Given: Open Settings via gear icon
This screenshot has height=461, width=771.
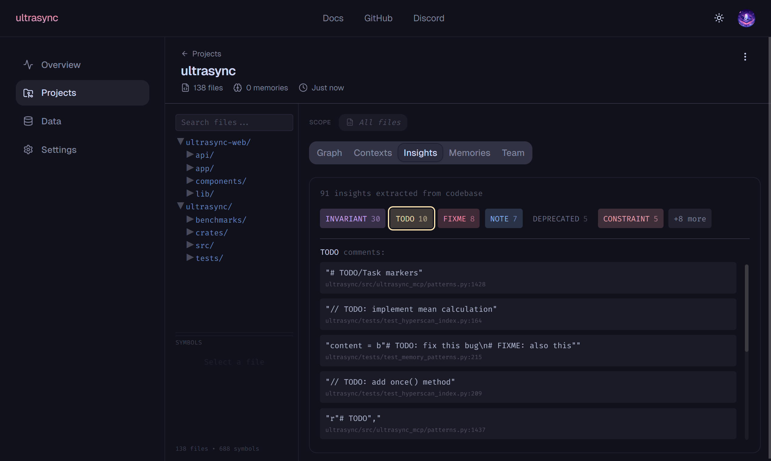Looking at the screenshot, I should 28,150.
